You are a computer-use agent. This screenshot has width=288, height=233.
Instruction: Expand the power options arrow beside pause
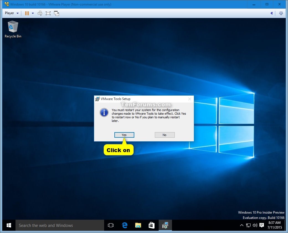[x=33, y=13]
